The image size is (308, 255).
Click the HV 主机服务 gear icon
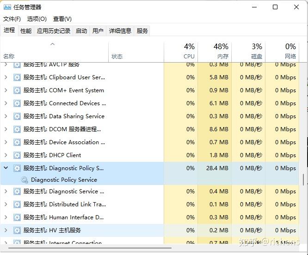coord(17,230)
